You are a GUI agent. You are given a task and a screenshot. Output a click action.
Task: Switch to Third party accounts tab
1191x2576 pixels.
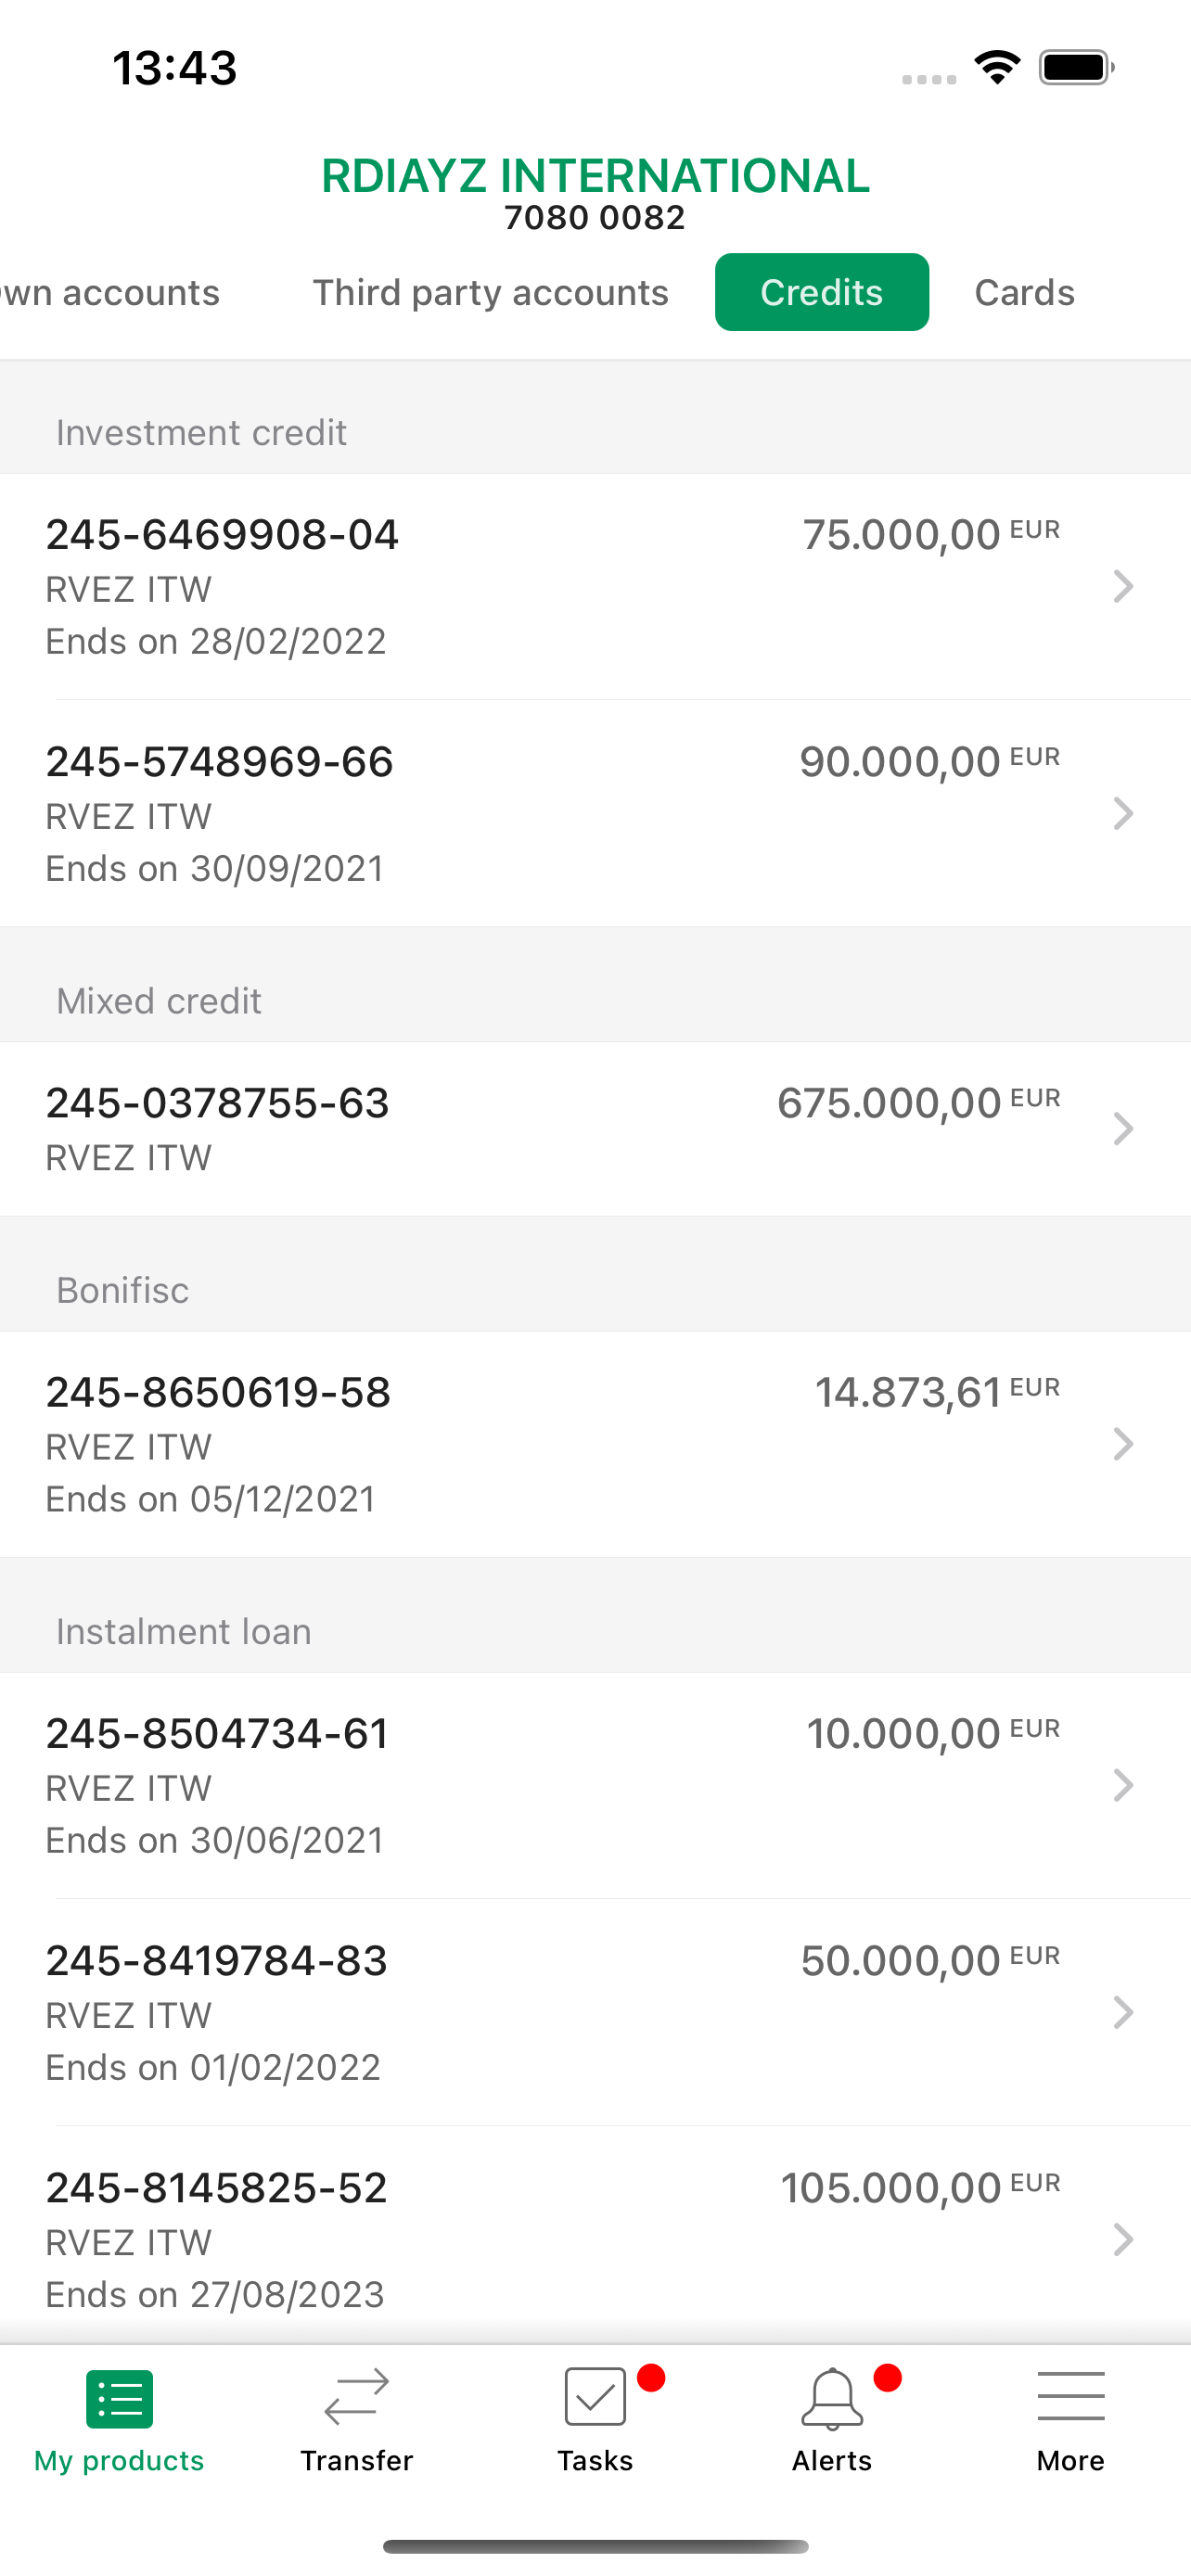click(x=490, y=292)
